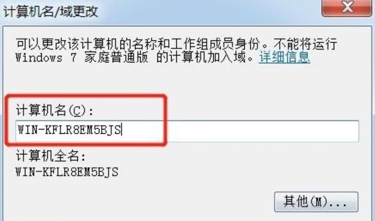The height and width of the screenshot is (221, 375).
Task: Click the blank space below the description text
Action: [x=187, y=79]
